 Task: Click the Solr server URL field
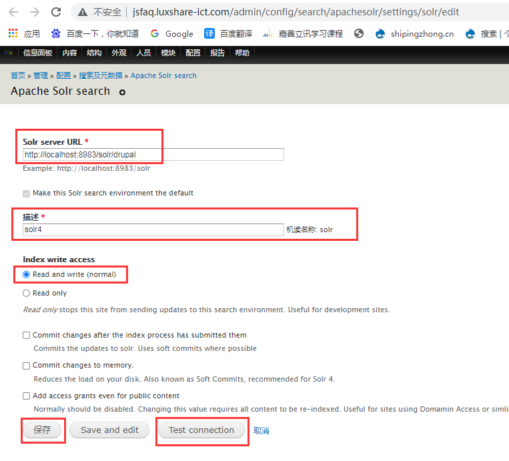tap(153, 155)
